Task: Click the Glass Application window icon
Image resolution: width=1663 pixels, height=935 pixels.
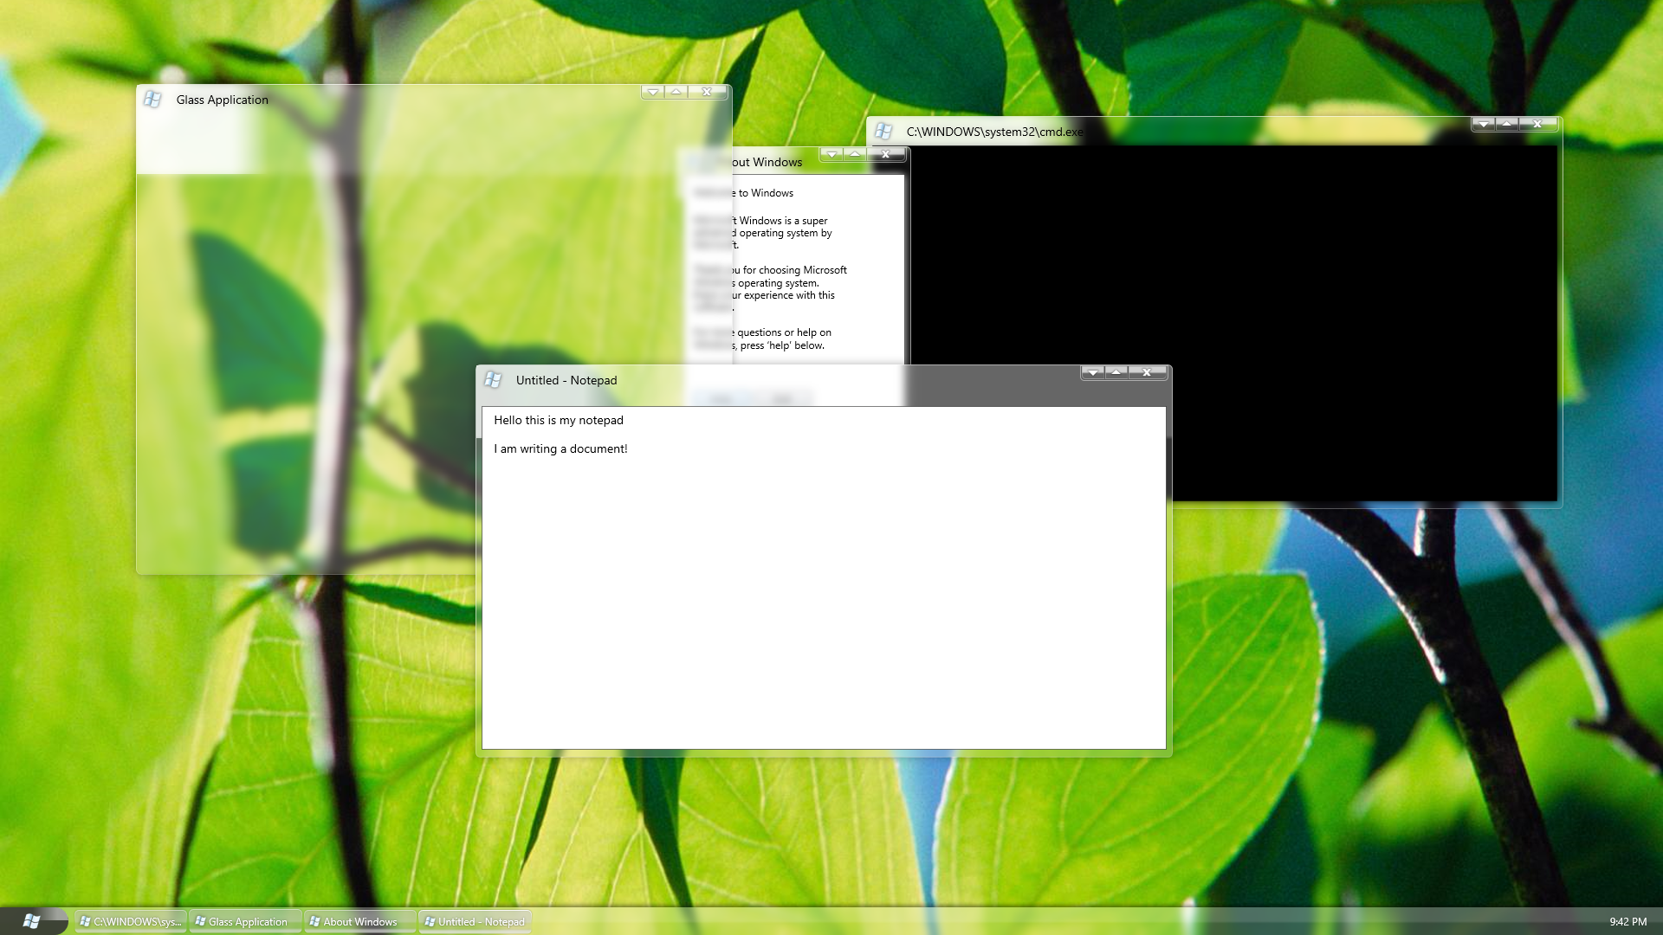Action: click(152, 99)
